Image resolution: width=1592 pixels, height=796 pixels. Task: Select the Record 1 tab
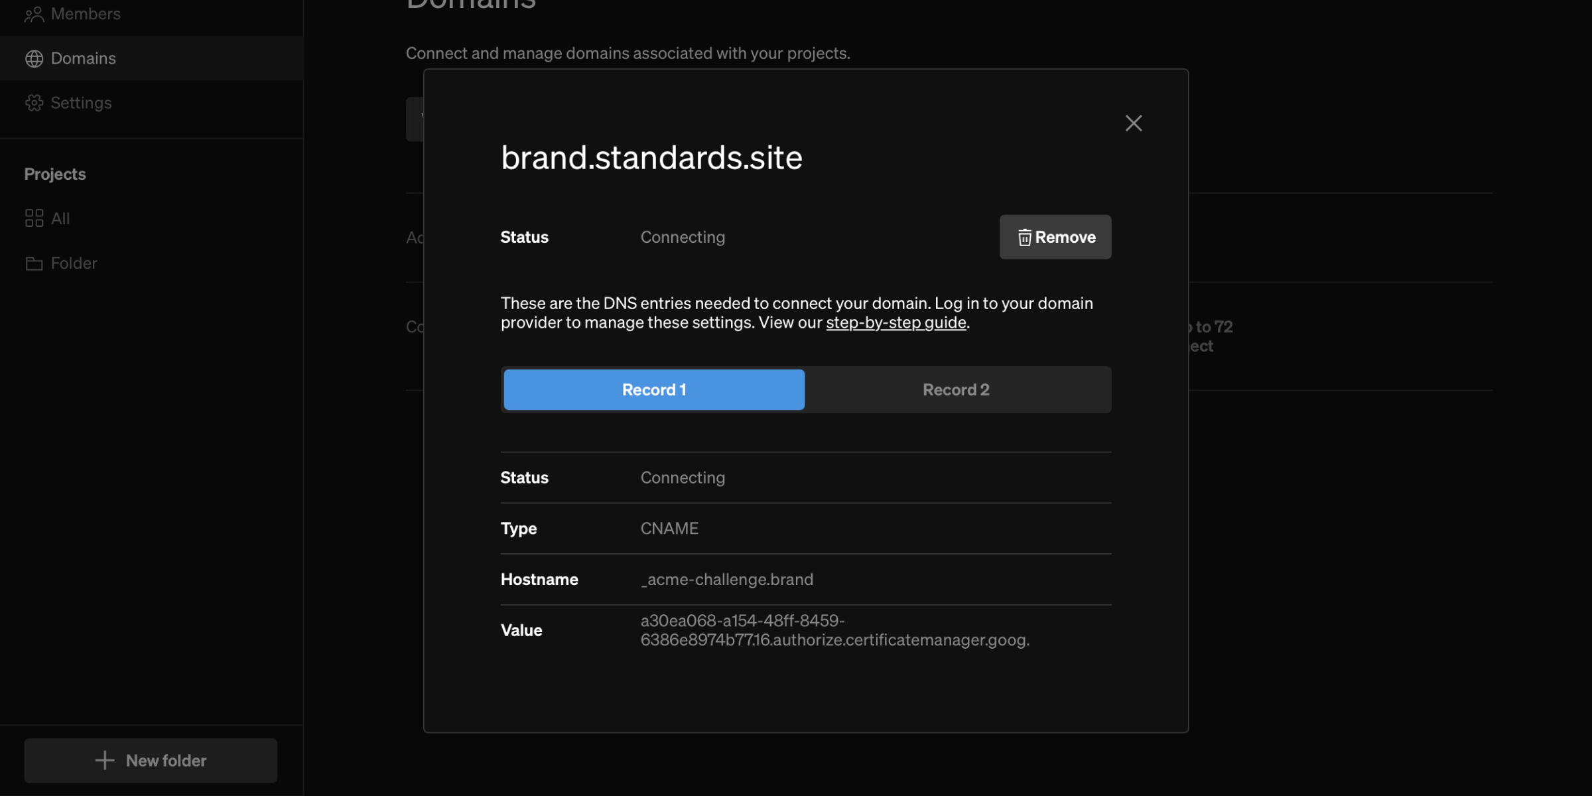point(653,389)
